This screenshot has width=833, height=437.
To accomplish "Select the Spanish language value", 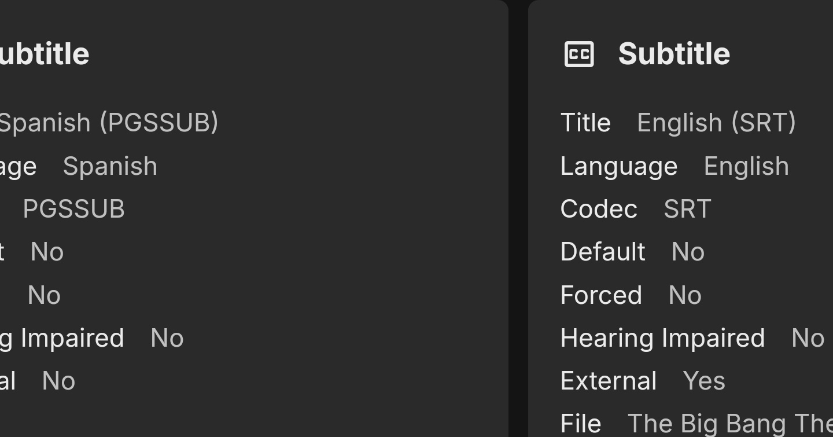I will point(110,166).
